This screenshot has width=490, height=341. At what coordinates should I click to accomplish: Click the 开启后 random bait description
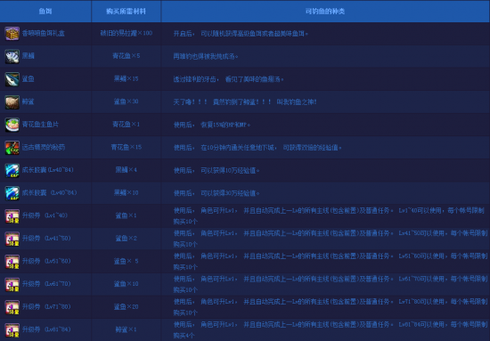coord(241,34)
